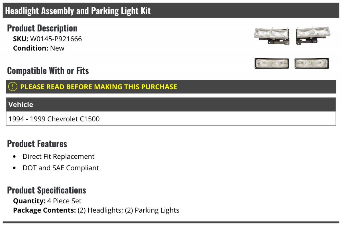
Task: Click the bullet point beside Direct Fit Replacement
Action: click(15, 157)
